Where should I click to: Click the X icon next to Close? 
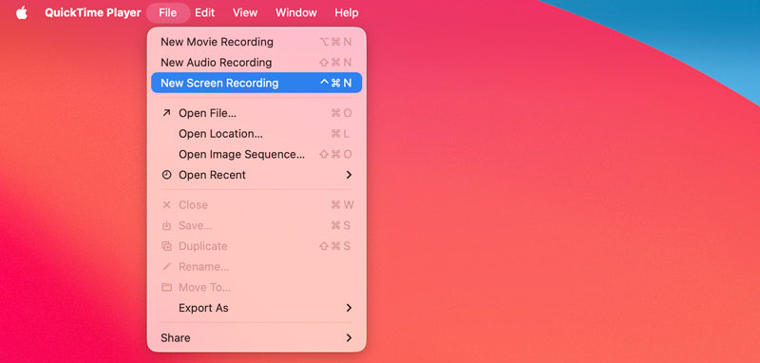point(167,205)
